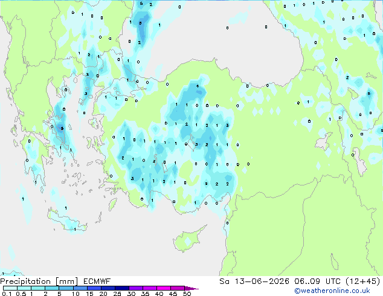Click the '06..09 UTC' time range
The height and width of the screenshot is (296, 383).
click(x=318, y=282)
